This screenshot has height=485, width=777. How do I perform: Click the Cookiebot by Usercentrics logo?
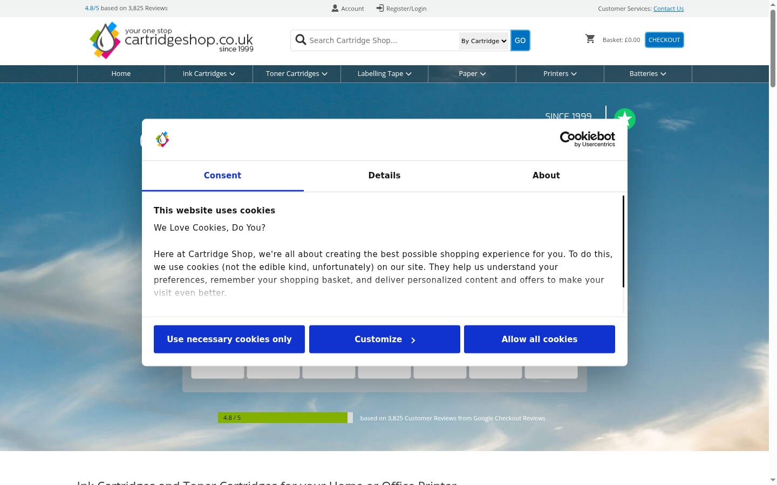coord(588,139)
